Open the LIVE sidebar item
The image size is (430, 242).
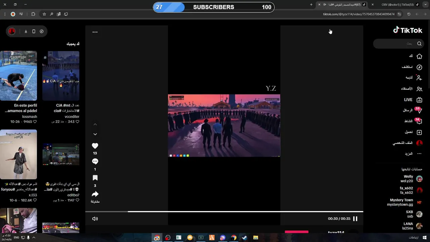point(413,100)
